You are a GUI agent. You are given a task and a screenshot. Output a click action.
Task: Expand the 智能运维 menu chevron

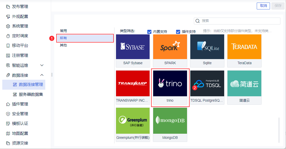point(42,65)
